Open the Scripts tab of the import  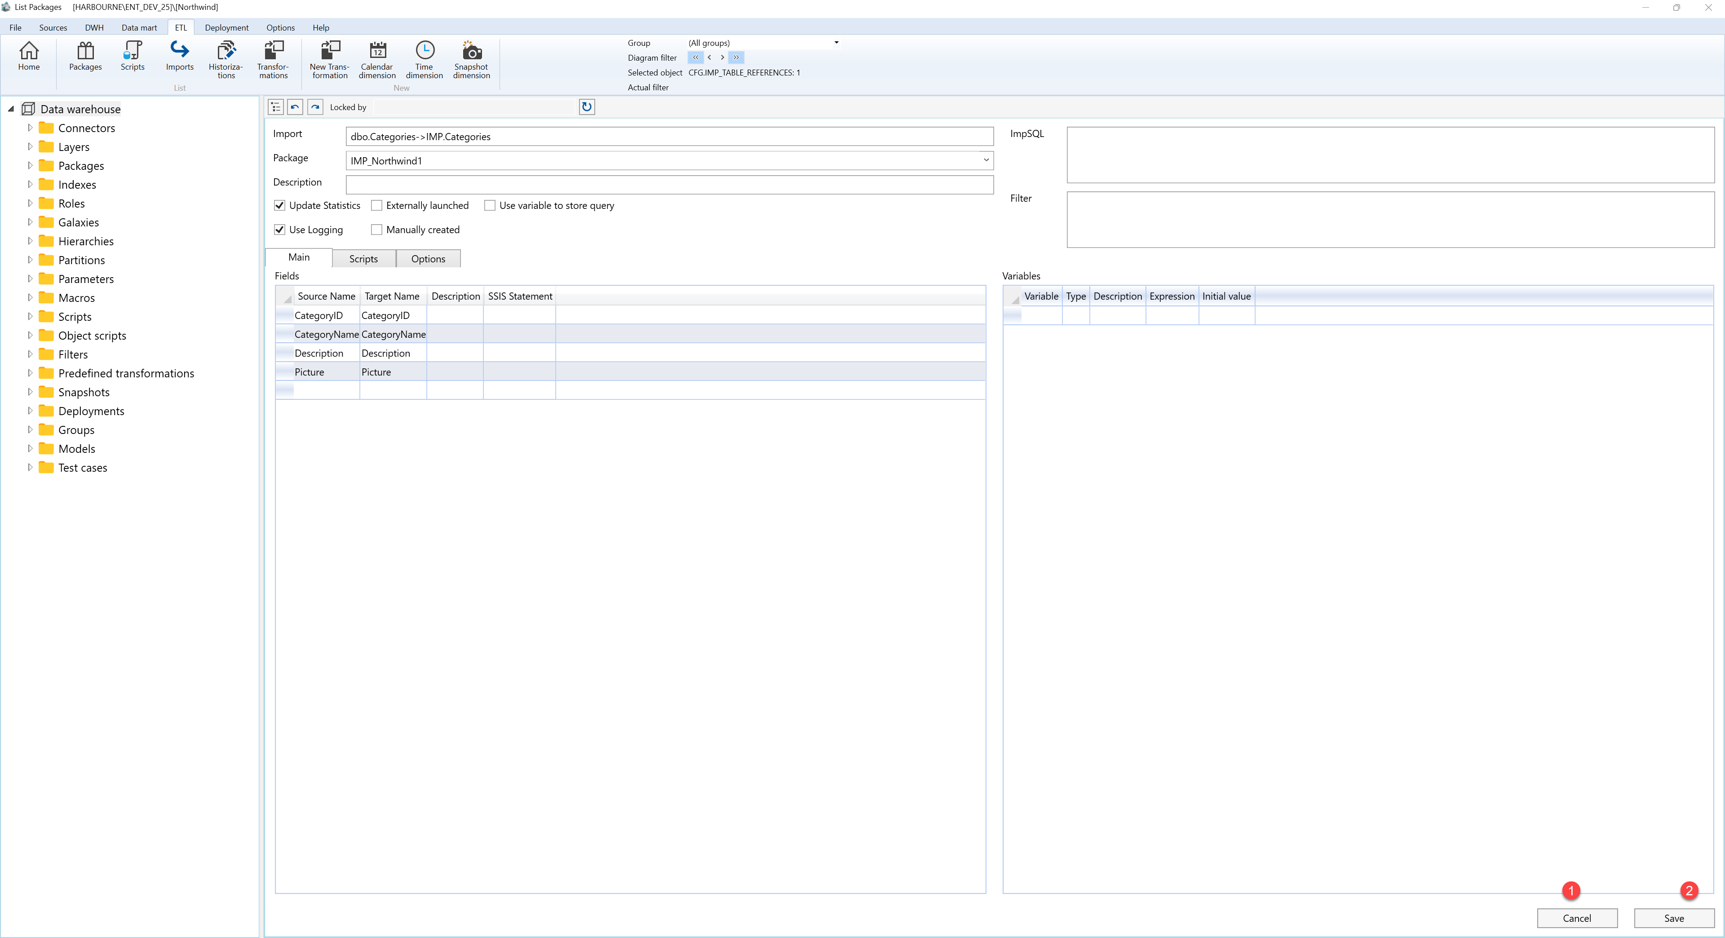(363, 259)
